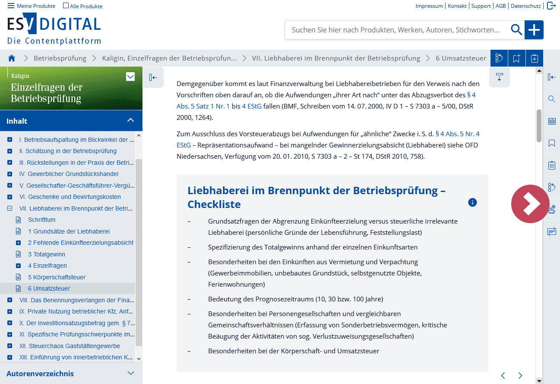Focus the product search input field
The height and width of the screenshot is (384, 560).
click(396, 30)
